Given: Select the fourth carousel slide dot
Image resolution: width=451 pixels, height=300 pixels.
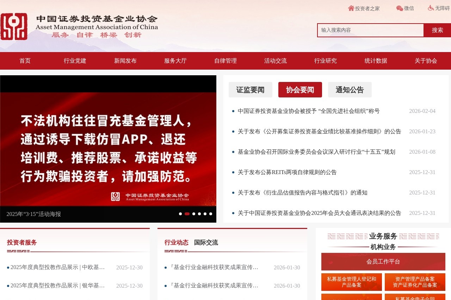Looking at the screenshot, I should (x=199, y=214).
